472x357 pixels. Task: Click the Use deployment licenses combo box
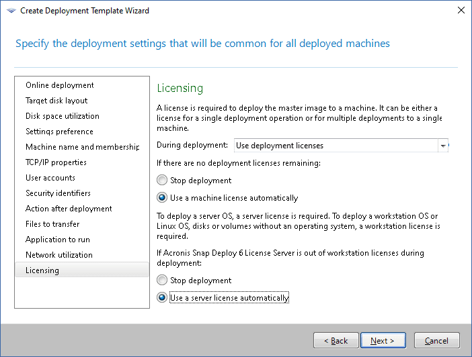[x=335, y=146]
